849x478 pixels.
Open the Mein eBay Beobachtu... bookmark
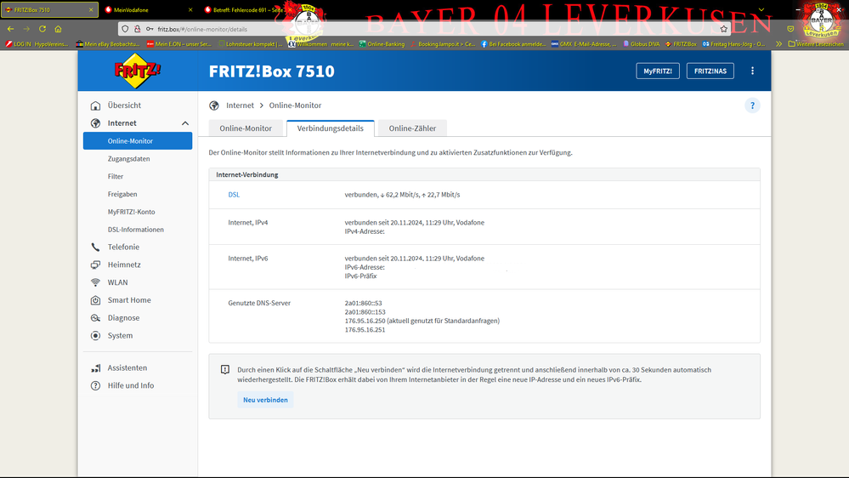coord(108,44)
